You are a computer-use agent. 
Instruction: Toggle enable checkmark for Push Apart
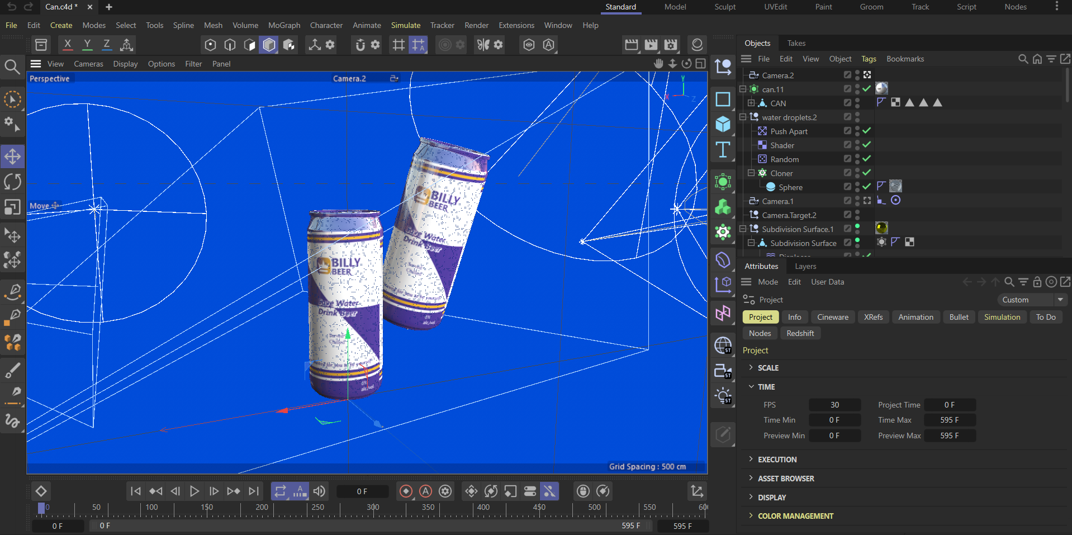coord(867,131)
